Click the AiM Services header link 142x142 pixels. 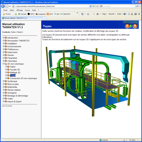click(130, 22)
